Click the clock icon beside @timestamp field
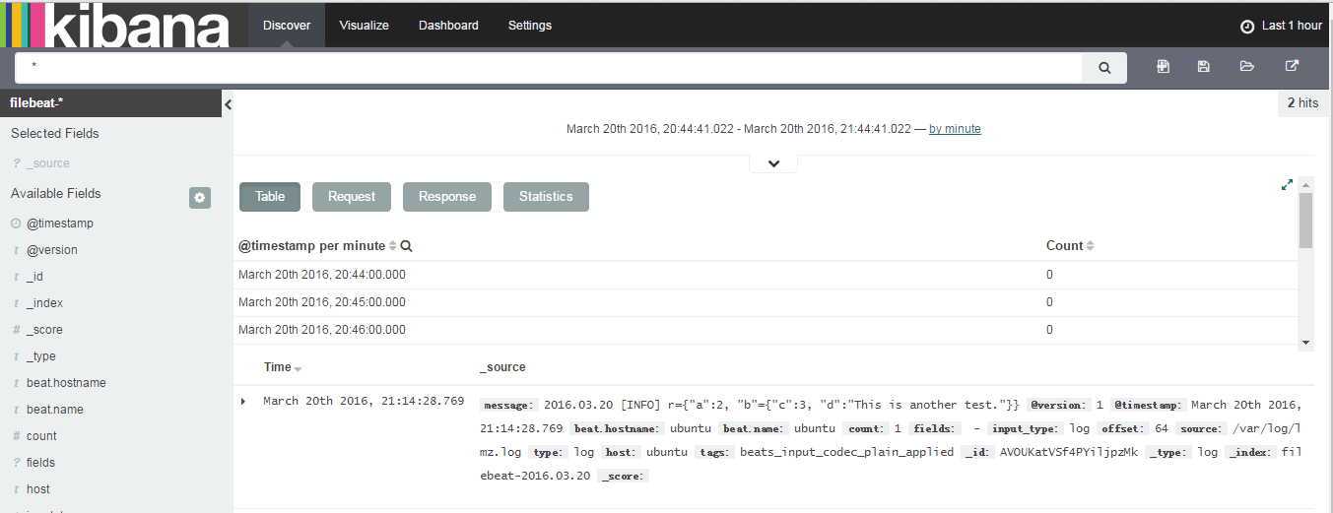 coord(16,224)
